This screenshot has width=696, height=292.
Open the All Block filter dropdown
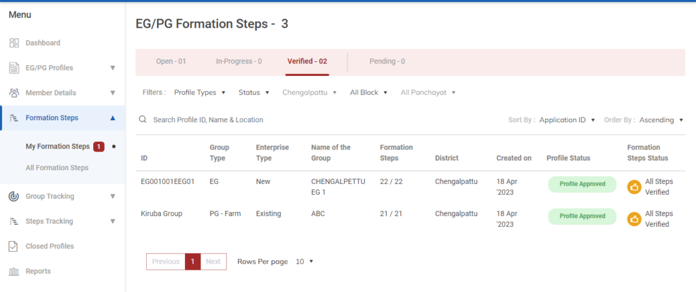point(368,92)
